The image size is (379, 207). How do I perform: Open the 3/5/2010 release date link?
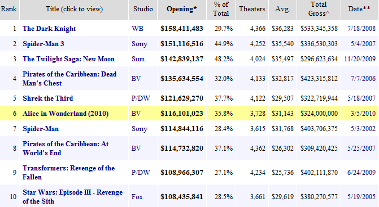pyautogui.click(x=363, y=114)
